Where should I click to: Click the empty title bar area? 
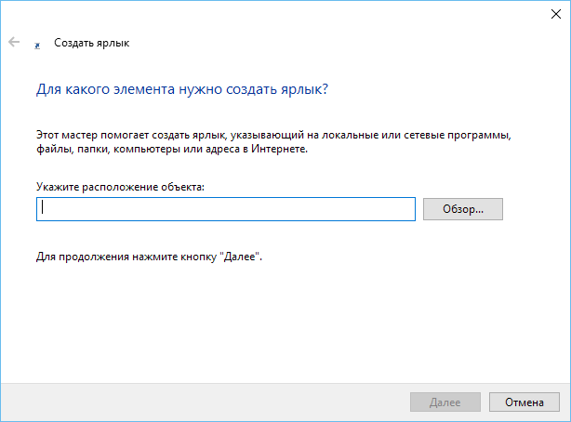tap(279, 13)
